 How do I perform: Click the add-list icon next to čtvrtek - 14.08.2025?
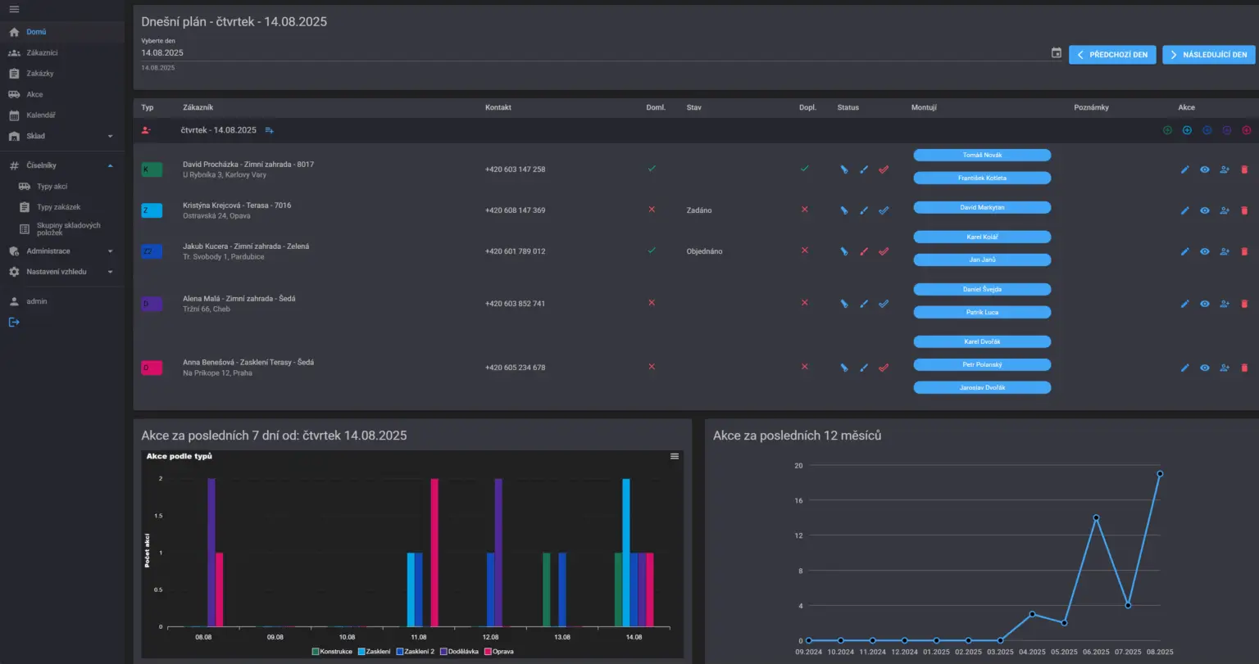[x=269, y=130]
